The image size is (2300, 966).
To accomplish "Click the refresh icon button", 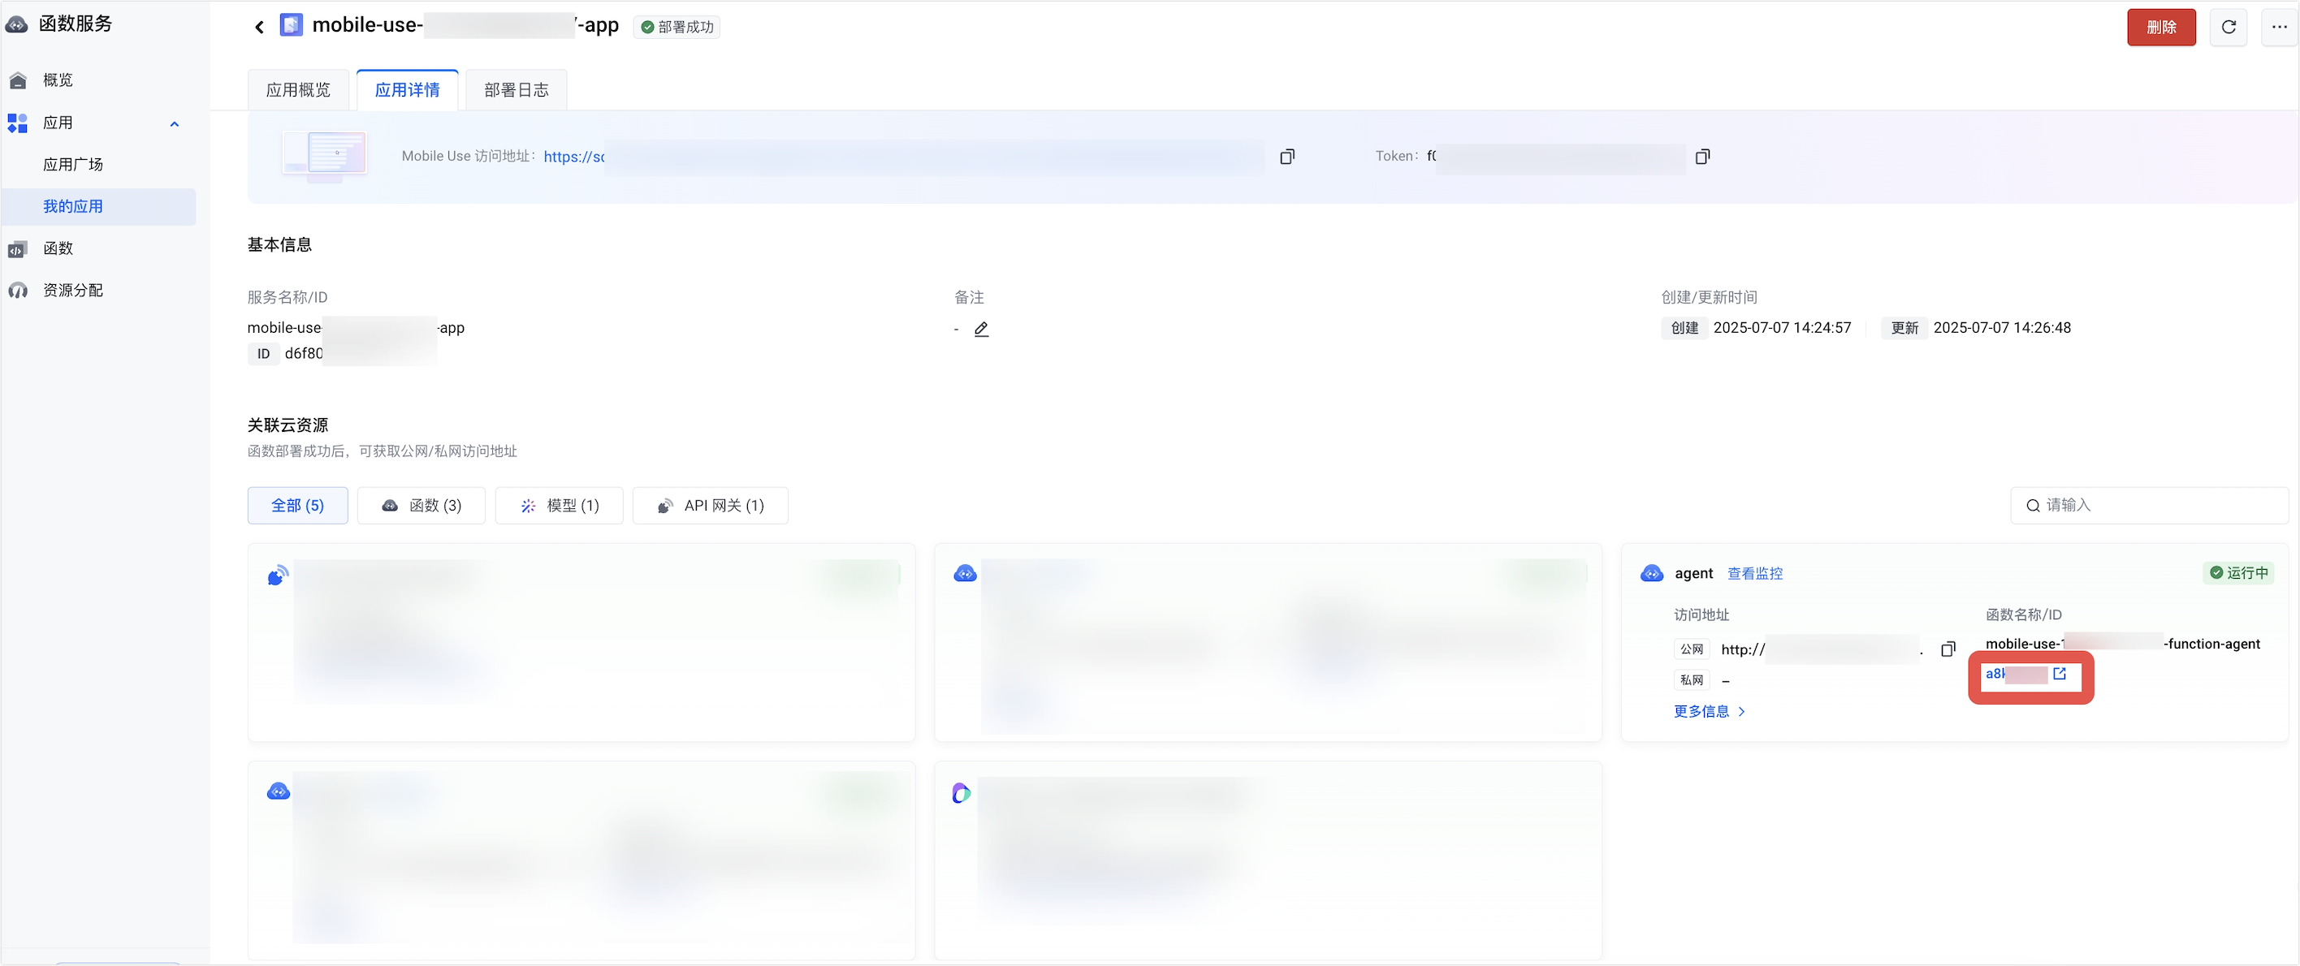I will (2228, 27).
